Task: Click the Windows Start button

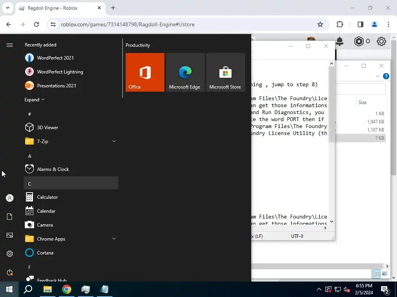Action: coord(9,289)
